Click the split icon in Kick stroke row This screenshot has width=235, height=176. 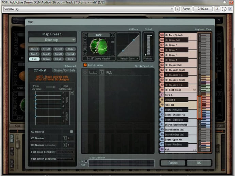(x=93, y=72)
